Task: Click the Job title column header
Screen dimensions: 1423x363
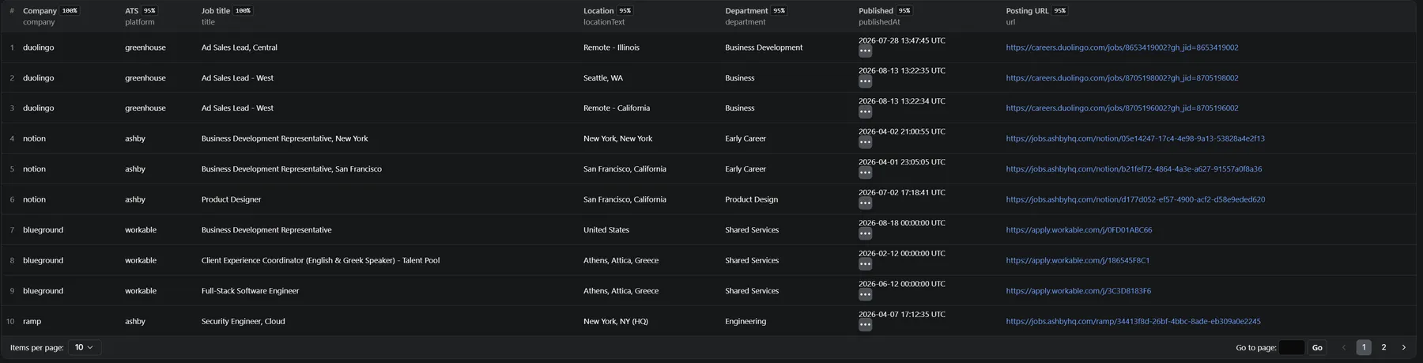Action: point(216,11)
